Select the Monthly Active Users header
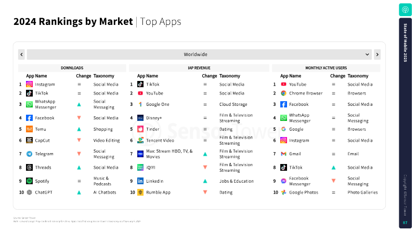This screenshot has width=416, height=232. click(x=326, y=68)
